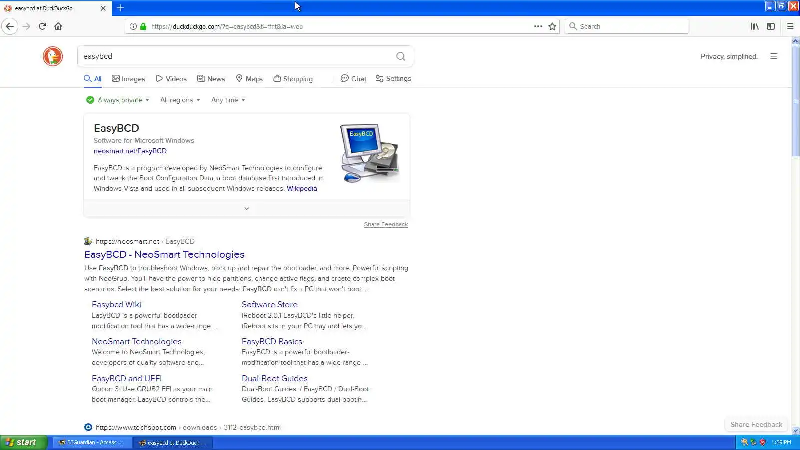Screen dimensions: 800x450
Task: Switch to E2Guardian - Access taskbar window
Action: pyautogui.click(x=92, y=442)
